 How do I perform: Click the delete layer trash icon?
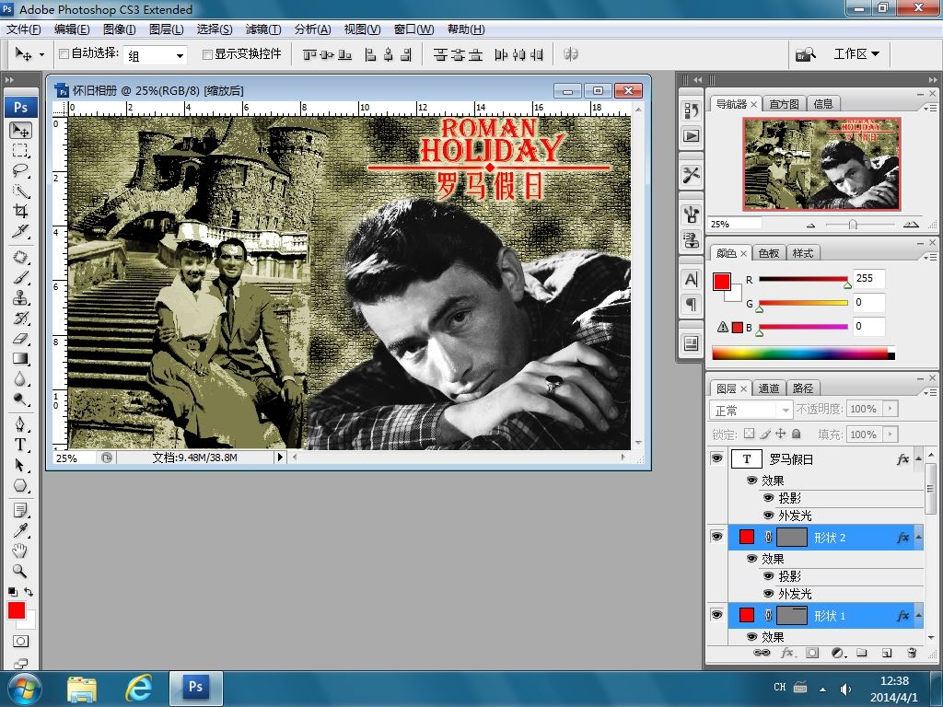(912, 653)
